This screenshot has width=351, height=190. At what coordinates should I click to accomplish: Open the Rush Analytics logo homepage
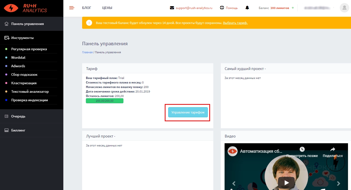click(x=25, y=8)
